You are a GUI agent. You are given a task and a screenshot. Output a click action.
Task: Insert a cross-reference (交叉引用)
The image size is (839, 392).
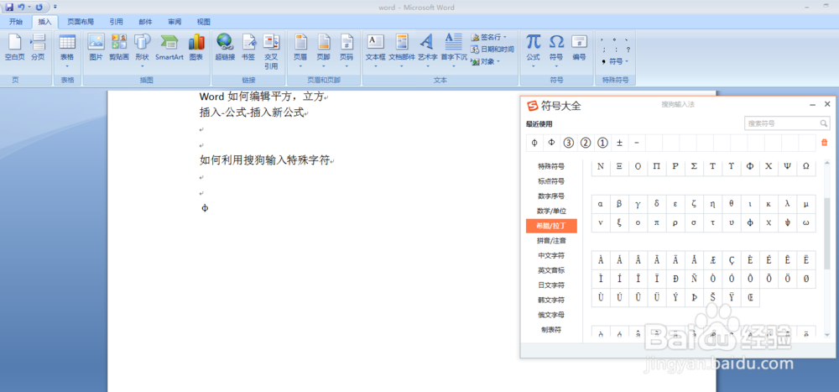[x=271, y=52]
